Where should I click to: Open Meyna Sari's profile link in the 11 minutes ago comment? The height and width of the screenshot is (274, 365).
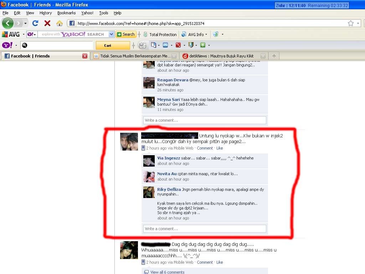point(169,100)
